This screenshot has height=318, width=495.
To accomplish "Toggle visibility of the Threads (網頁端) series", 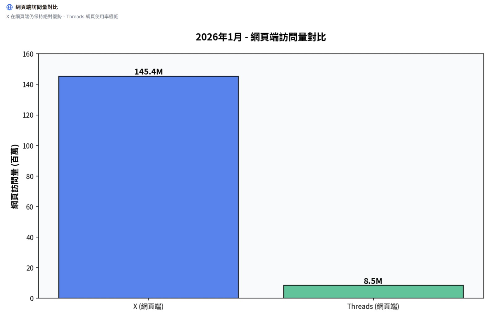I will (x=373, y=290).
